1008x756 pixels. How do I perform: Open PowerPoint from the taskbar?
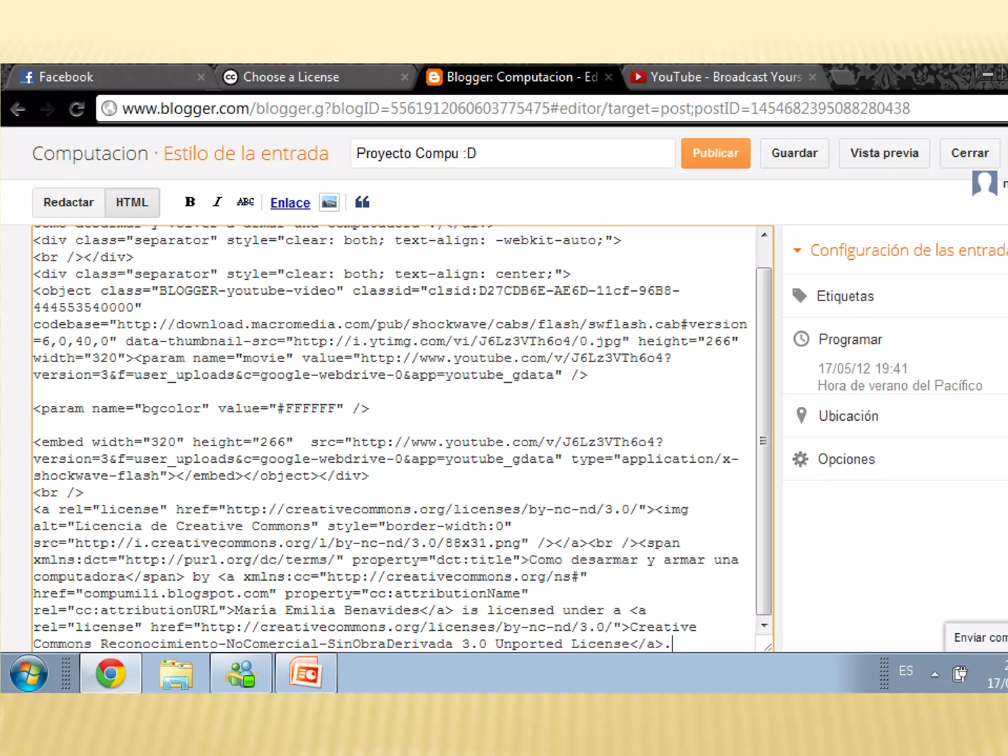coord(306,673)
